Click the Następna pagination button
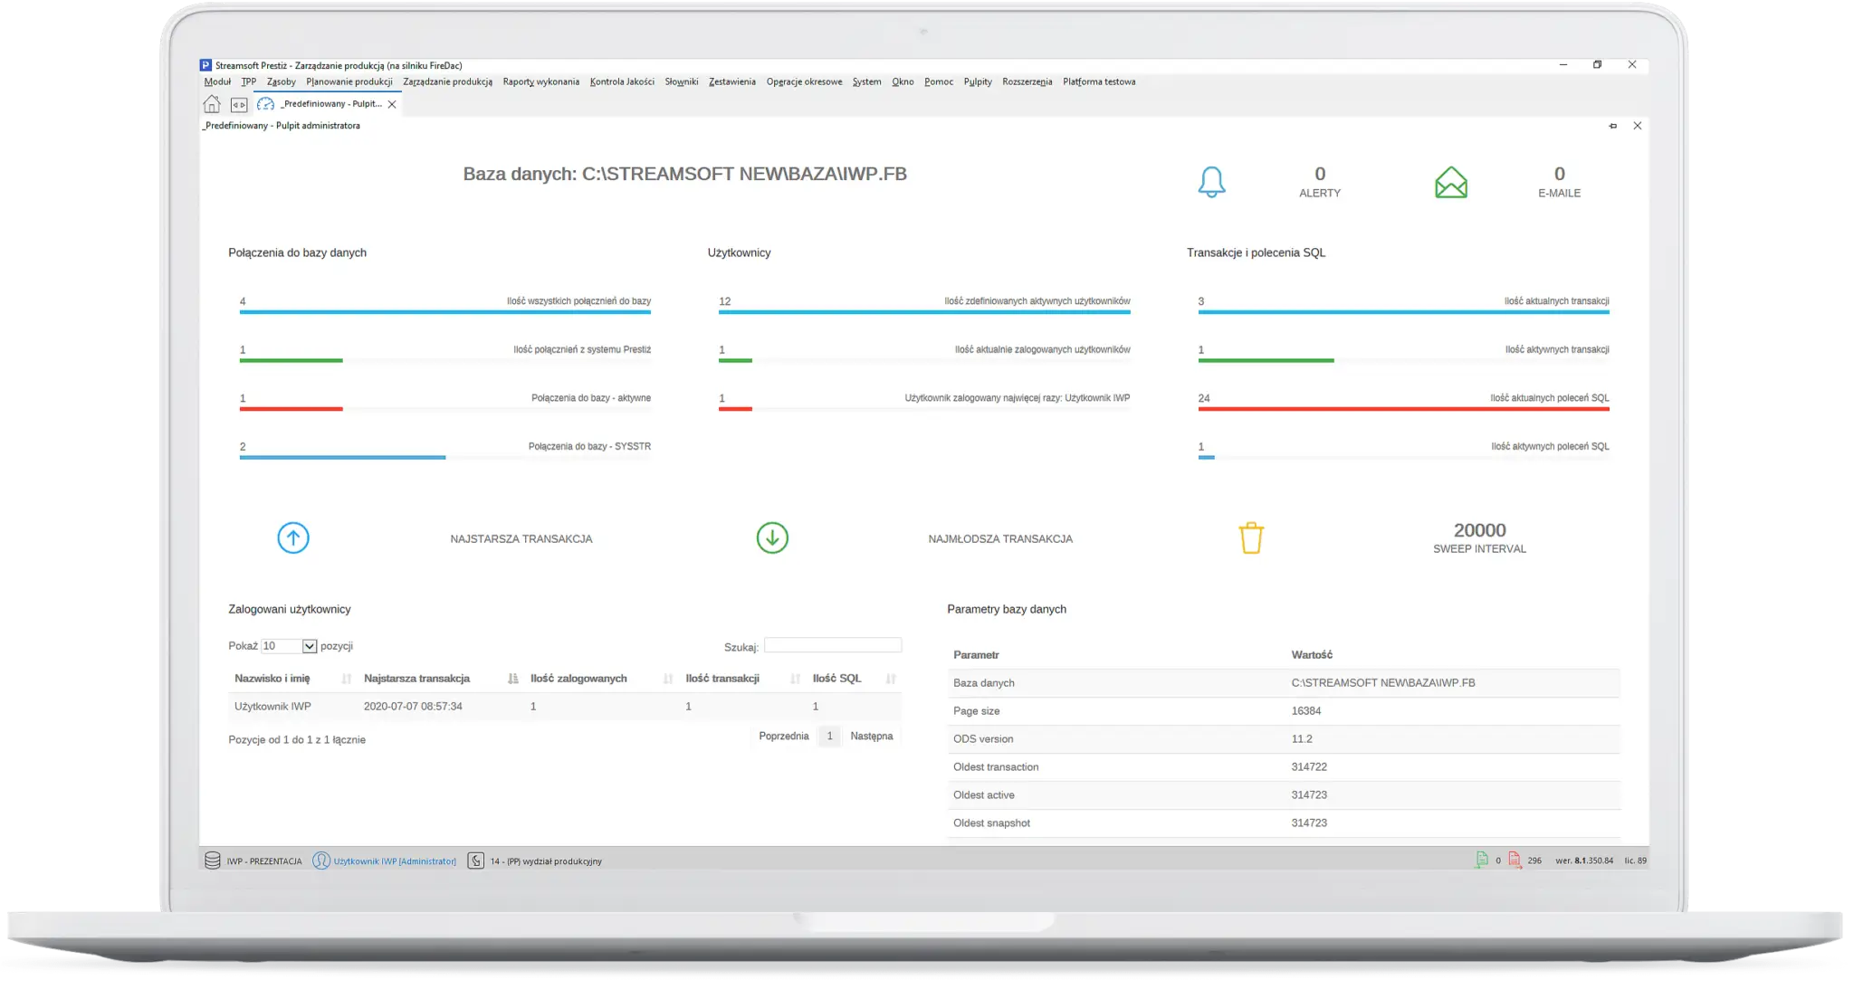This screenshot has height=1008, width=1854. [871, 737]
